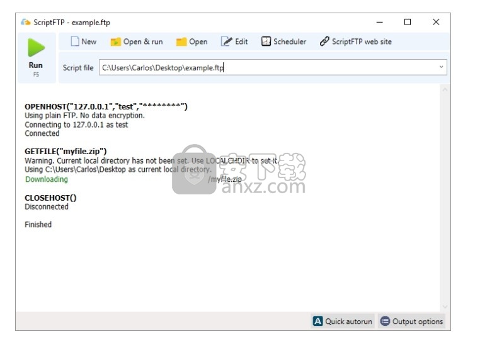Launch the Scheduler label
Screen dimensions: 480x341
[290, 42]
